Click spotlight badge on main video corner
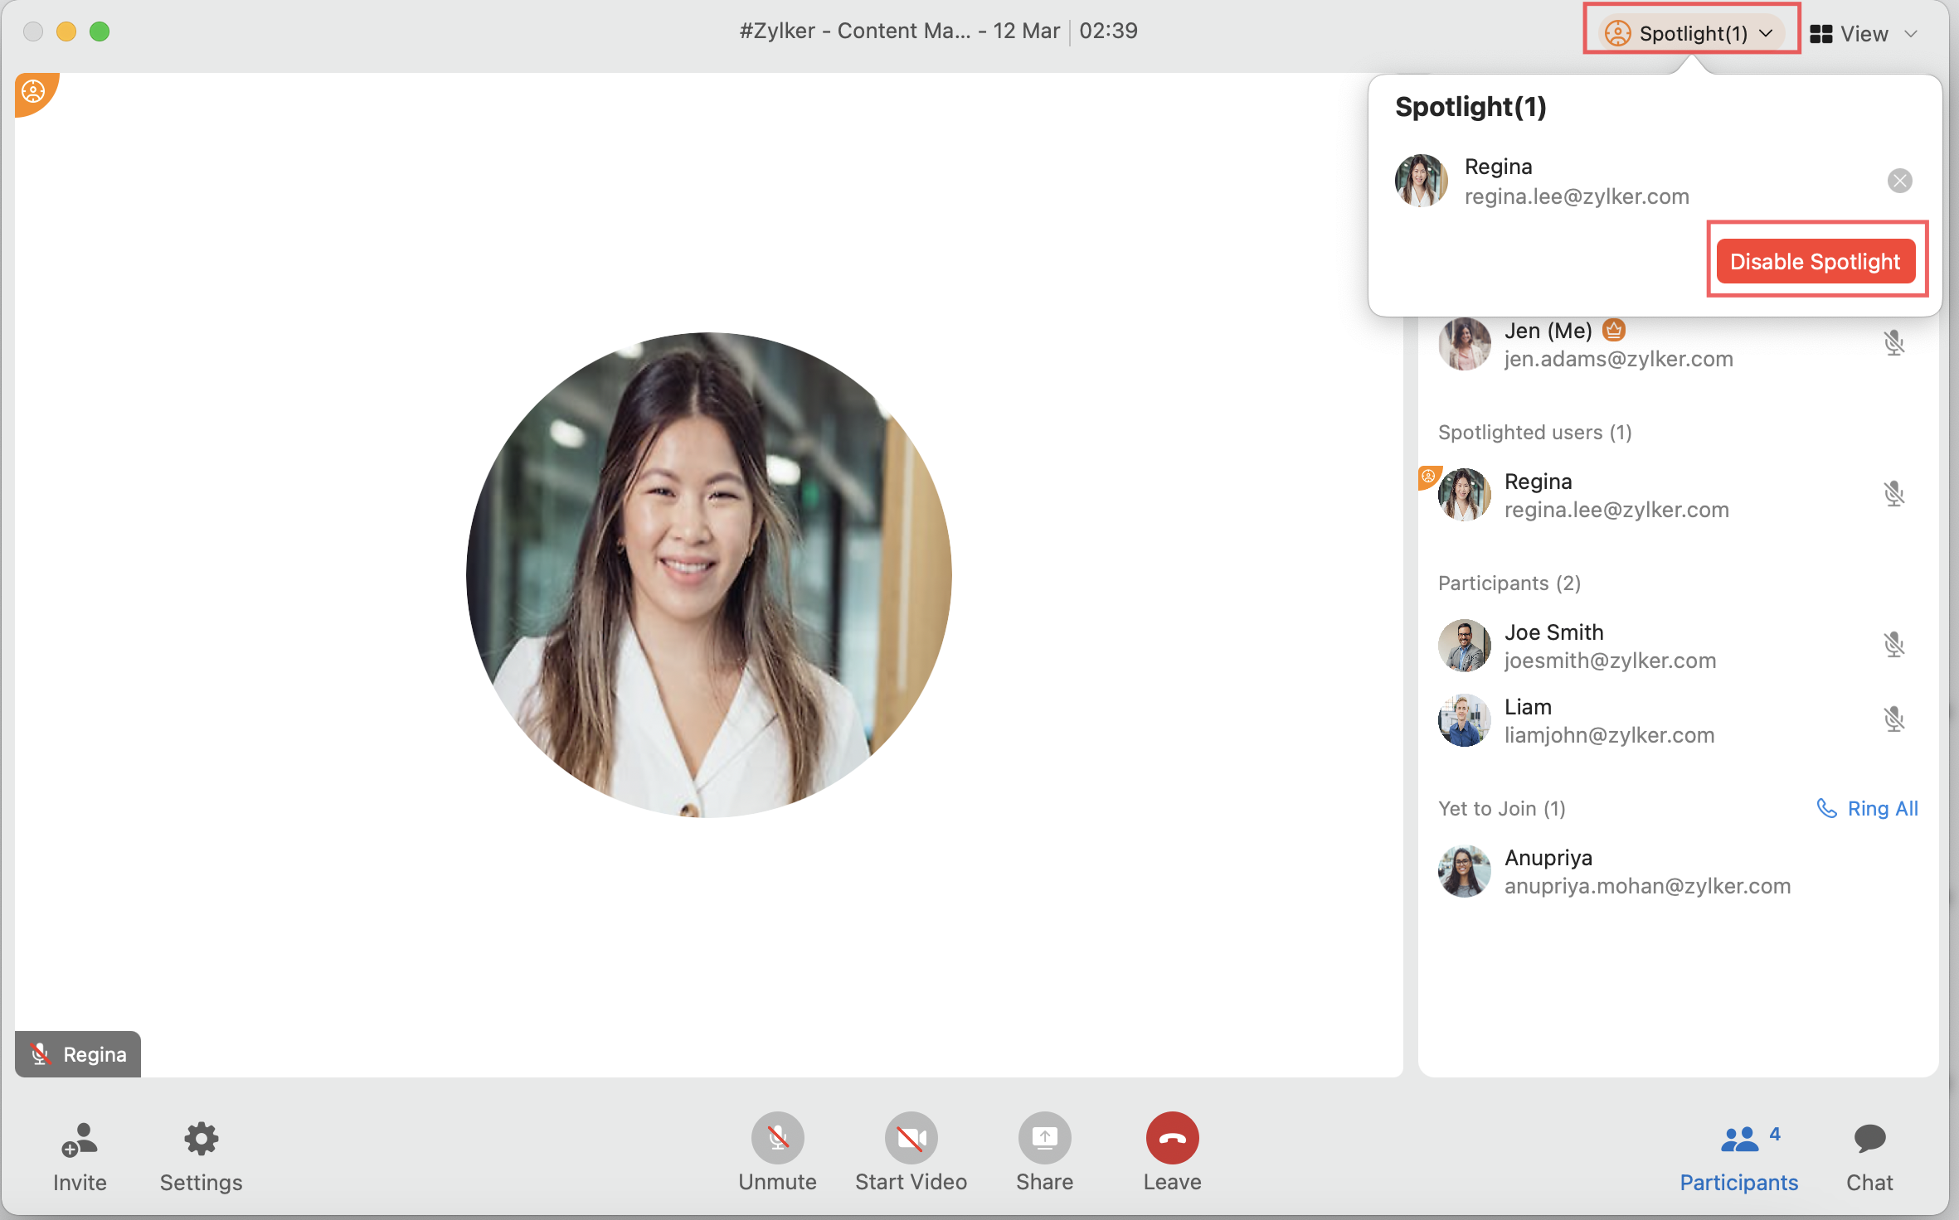This screenshot has width=1959, height=1220. coord(33,91)
